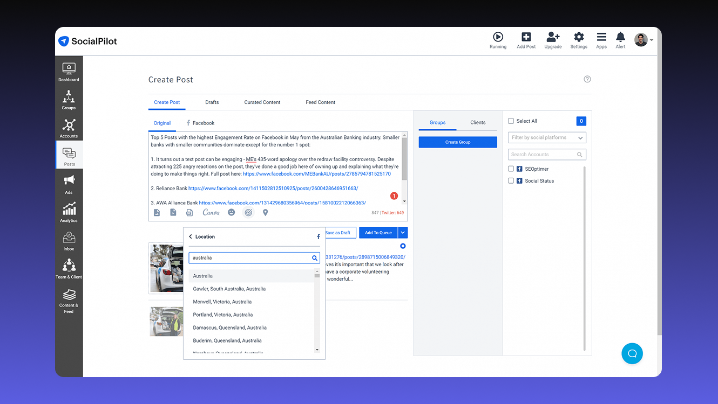Go to Dashboard in the sidebar
This screenshot has width=718, height=404.
point(69,72)
